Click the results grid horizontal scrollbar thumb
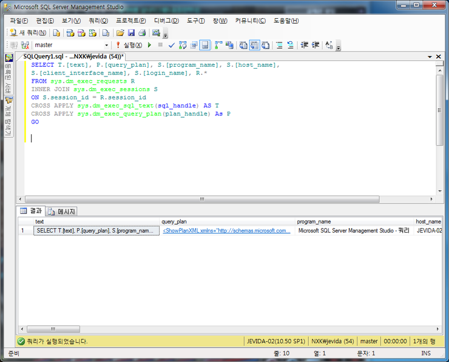Viewport: 449px width, 362px height. [53, 329]
